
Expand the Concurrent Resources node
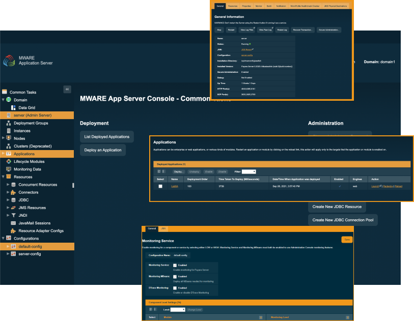pos(8,184)
